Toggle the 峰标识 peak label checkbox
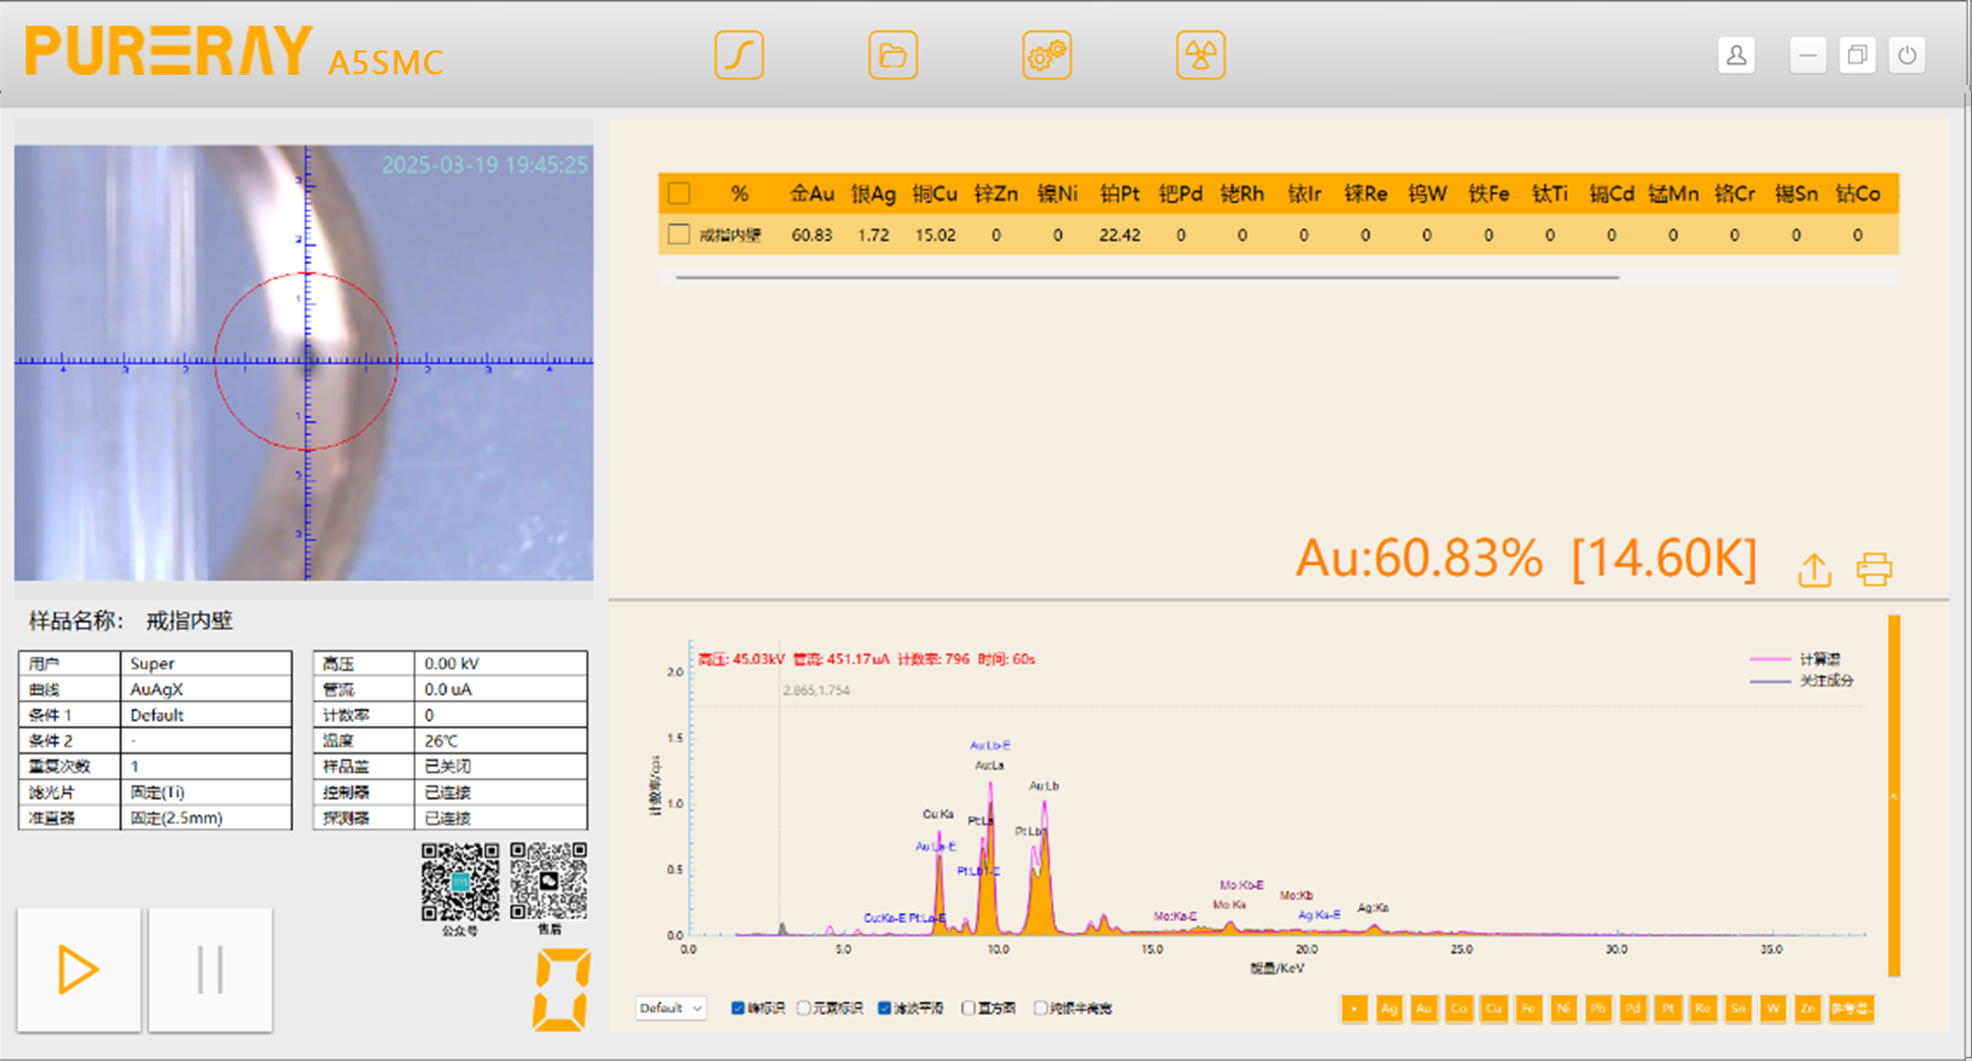 (x=738, y=1008)
